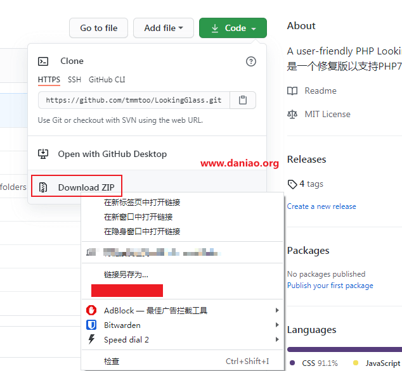Viewport: 402px width, 371px height.
Task: Click Publish your first package link
Action: [330, 286]
